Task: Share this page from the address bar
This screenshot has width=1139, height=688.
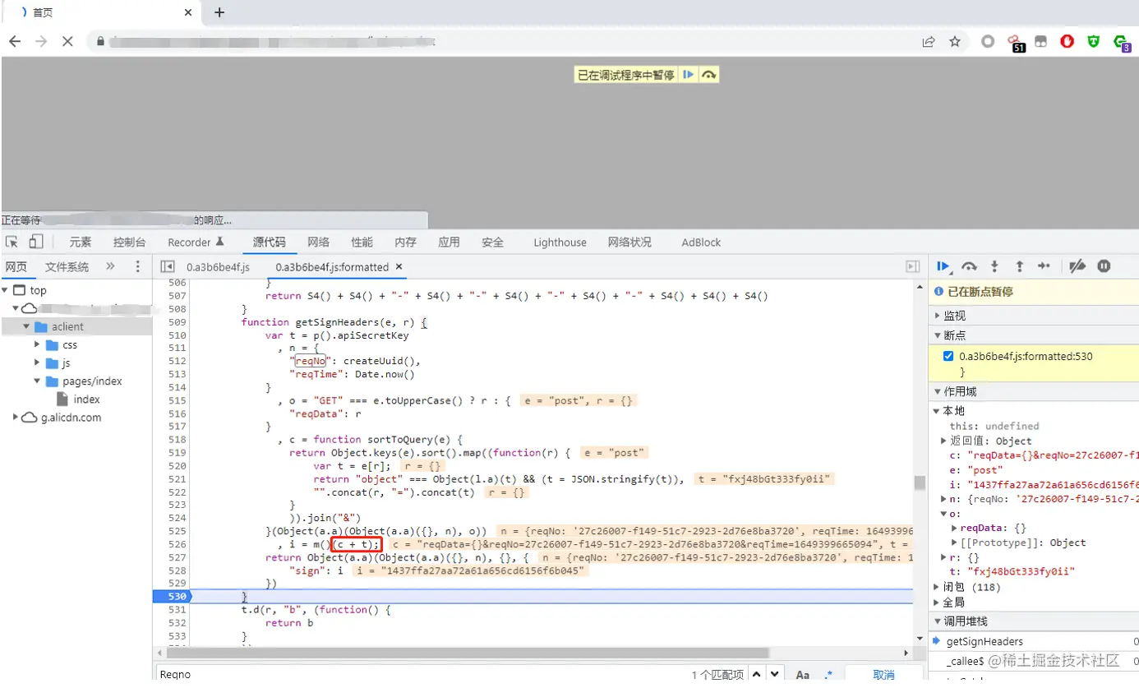Action: pyautogui.click(x=929, y=41)
